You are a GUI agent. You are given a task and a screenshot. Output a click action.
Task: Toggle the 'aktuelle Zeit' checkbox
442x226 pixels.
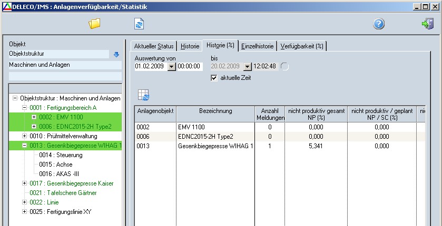214,78
